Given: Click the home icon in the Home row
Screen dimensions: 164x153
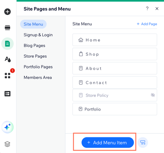Looking at the screenshot, I should coord(81,40).
